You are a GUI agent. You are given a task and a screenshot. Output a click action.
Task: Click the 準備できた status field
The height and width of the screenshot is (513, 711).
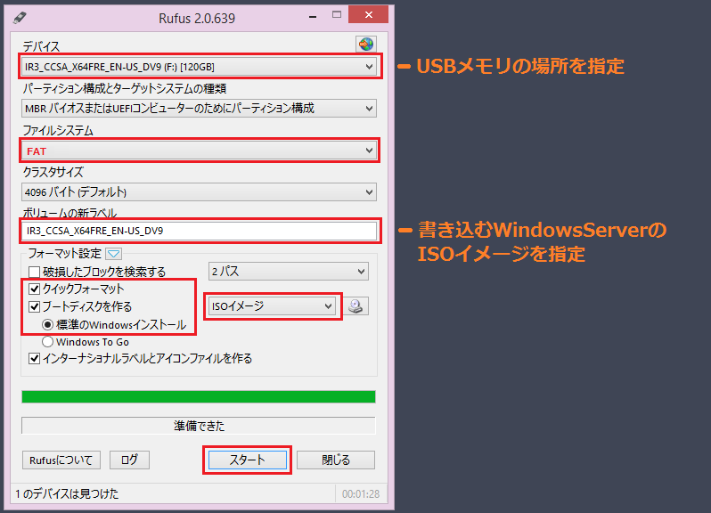click(x=199, y=426)
